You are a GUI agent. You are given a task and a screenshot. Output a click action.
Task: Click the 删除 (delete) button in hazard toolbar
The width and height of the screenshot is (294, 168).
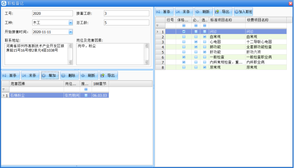click(x=70, y=76)
